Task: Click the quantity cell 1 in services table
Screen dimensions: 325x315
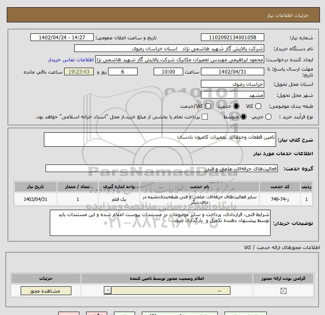Action: point(78,199)
